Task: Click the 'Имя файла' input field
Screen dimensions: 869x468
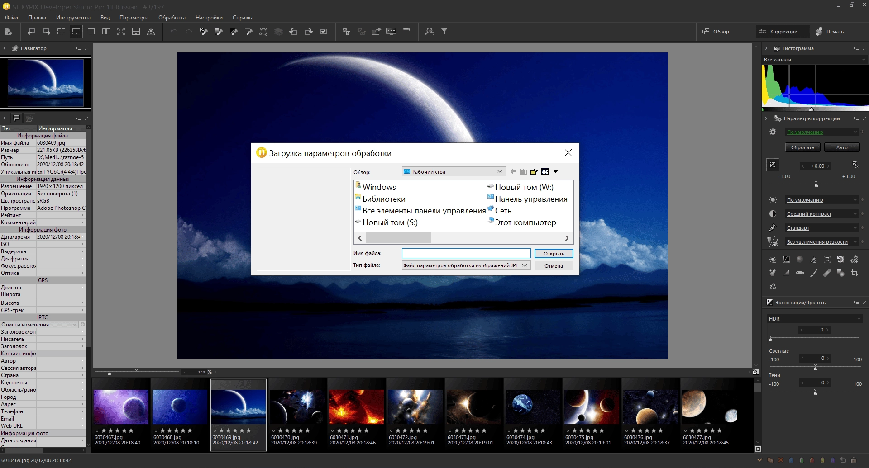Action: tap(466, 253)
